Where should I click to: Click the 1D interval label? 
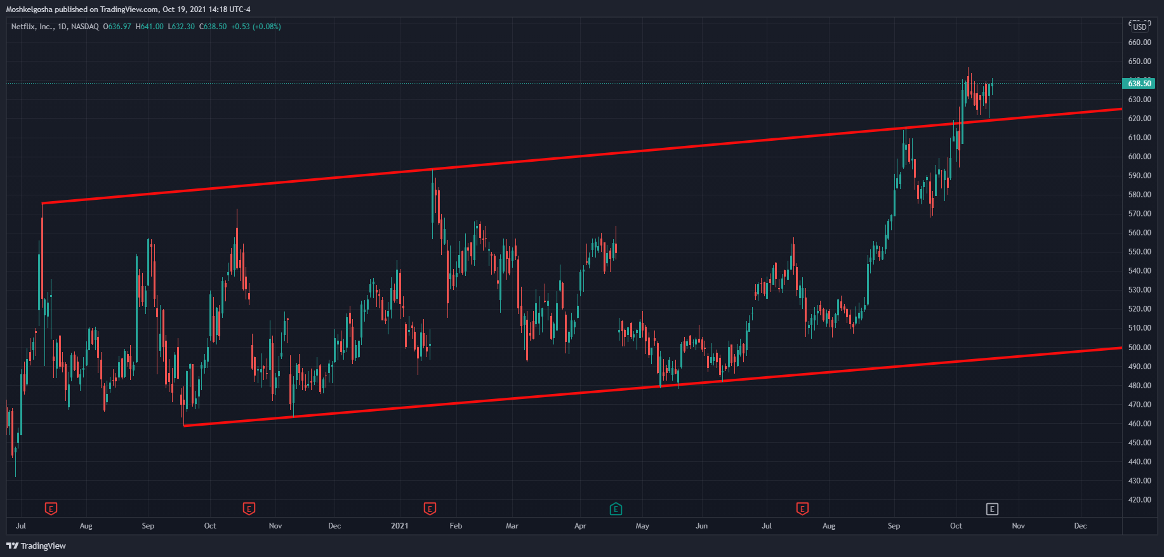62,27
